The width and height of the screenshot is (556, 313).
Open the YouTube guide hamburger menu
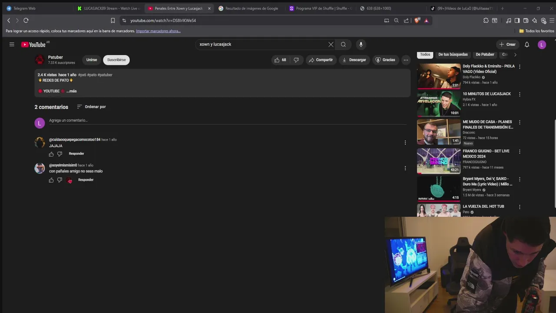click(12, 44)
